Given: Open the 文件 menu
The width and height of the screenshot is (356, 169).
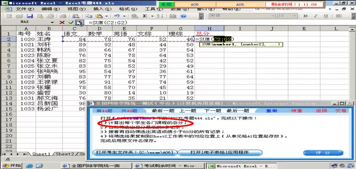Looking at the screenshot, I should (x=25, y=9).
